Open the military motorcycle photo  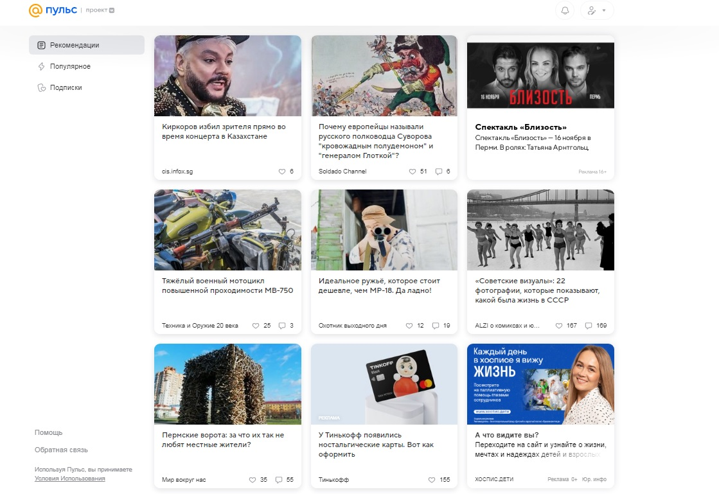[x=227, y=230]
